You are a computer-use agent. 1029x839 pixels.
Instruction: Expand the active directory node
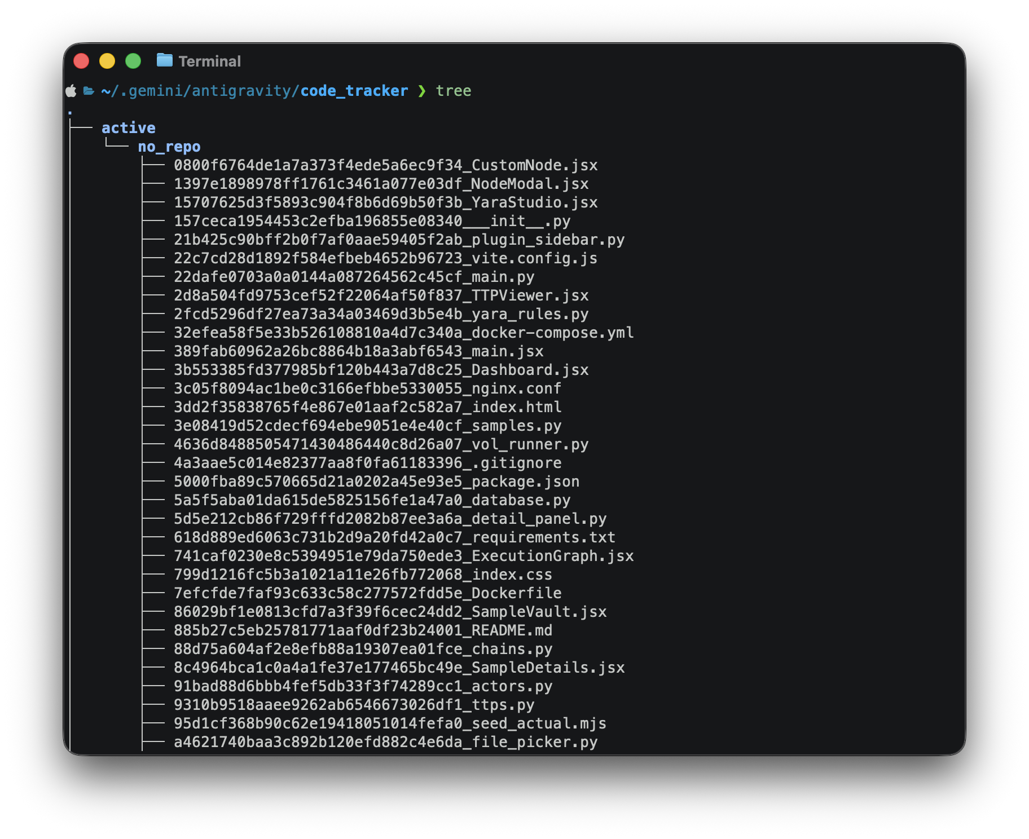pyautogui.click(x=128, y=127)
